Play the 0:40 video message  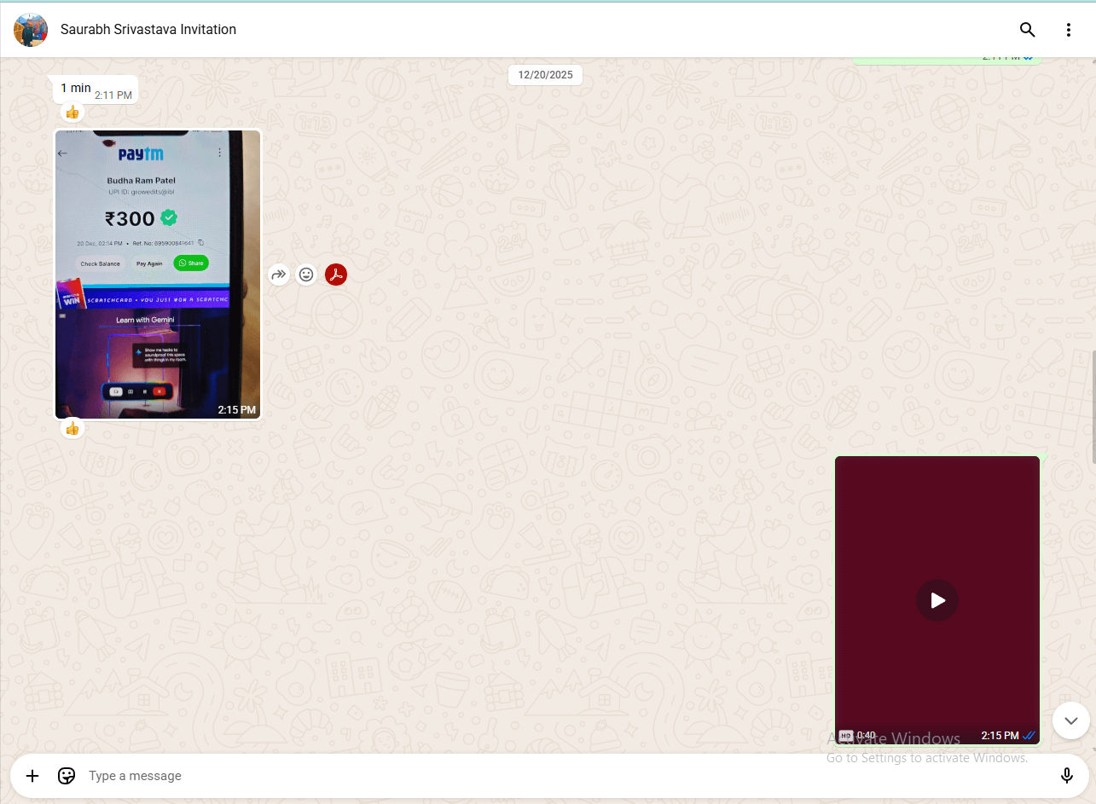click(937, 600)
